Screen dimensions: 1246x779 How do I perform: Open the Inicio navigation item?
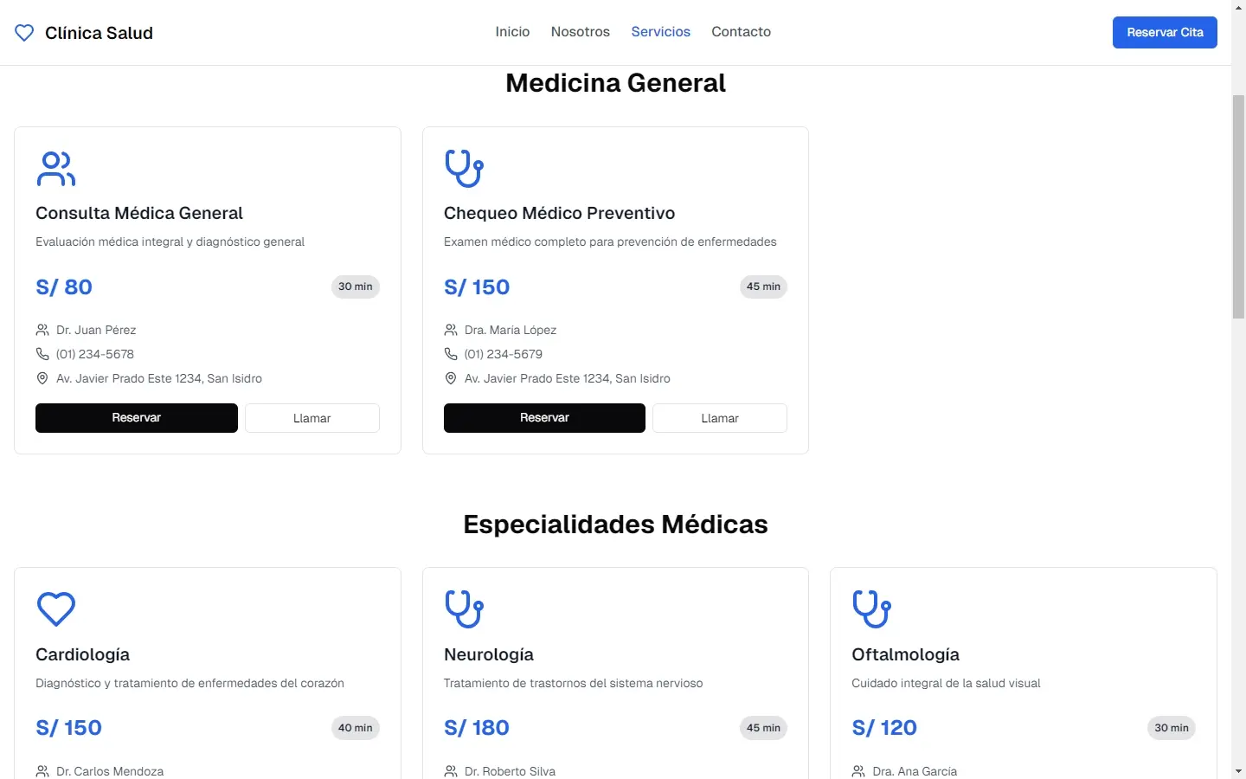(x=512, y=31)
